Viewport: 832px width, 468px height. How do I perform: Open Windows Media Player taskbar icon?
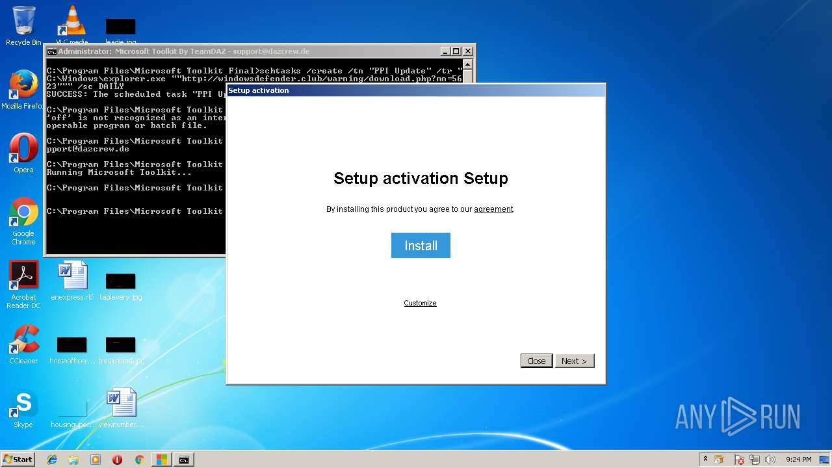96,460
